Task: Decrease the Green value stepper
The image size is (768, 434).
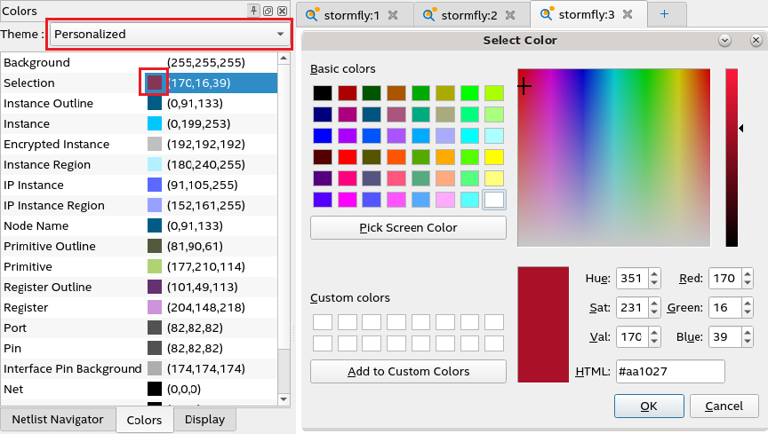Action: 747,312
